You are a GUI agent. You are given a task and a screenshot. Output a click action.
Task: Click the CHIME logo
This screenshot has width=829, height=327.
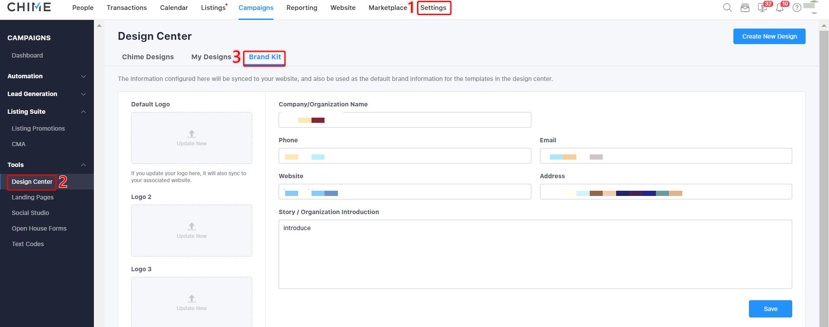(29, 7)
